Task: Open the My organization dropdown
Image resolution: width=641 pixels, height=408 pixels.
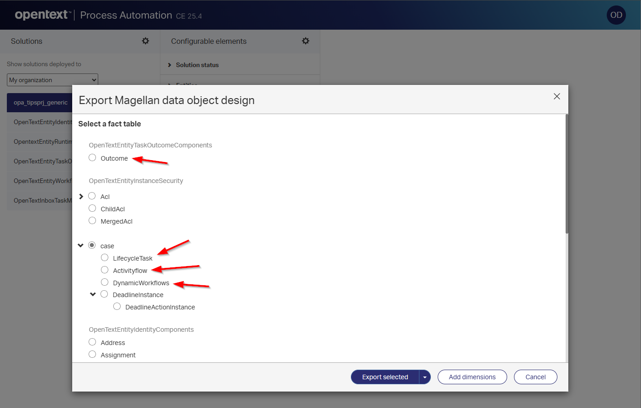Action: 53,80
